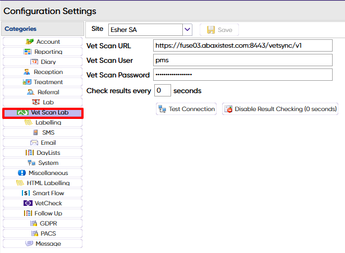The width and height of the screenshot is (345, 253).
Task: Click the Referral magnifier icon
Action: 31,92
